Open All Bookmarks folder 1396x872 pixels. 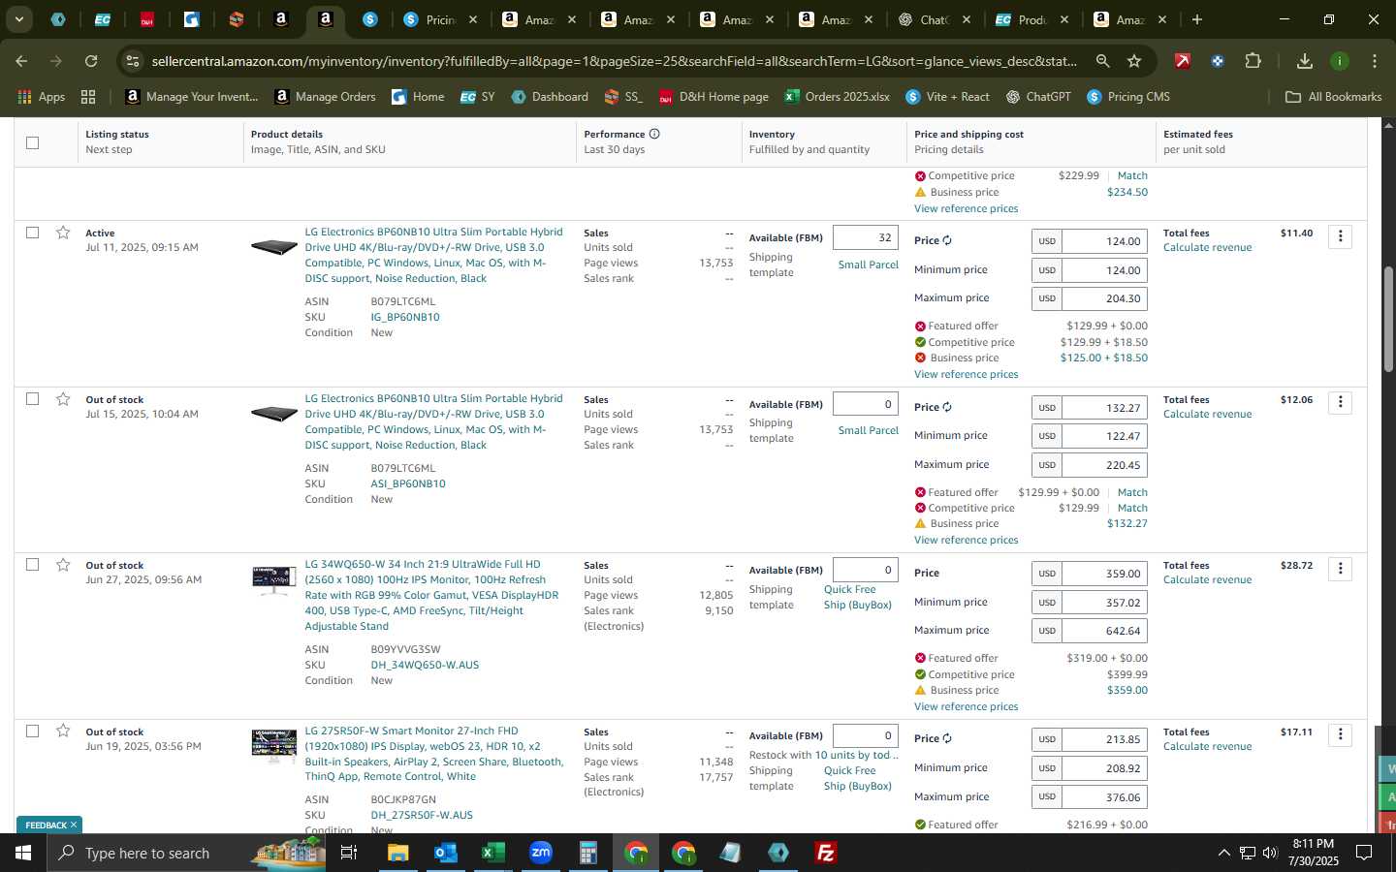(1333, 97)
